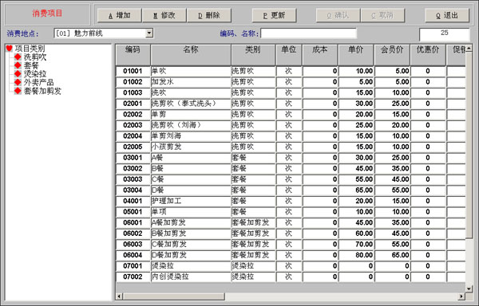Select the 洗剪吹 category in tree
This screenshot has width=479, height=306.
(x=35, y=57)
